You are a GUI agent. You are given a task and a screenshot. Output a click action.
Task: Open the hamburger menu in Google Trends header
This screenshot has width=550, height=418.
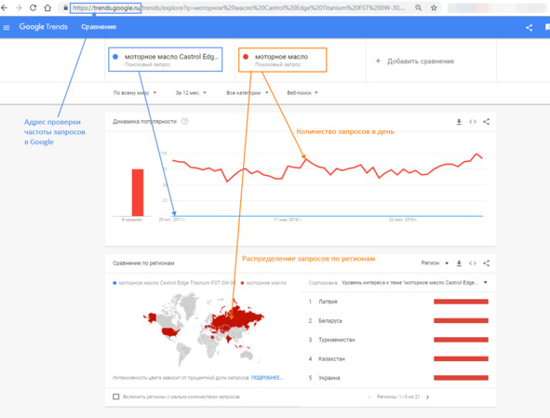tap(6, 27)
